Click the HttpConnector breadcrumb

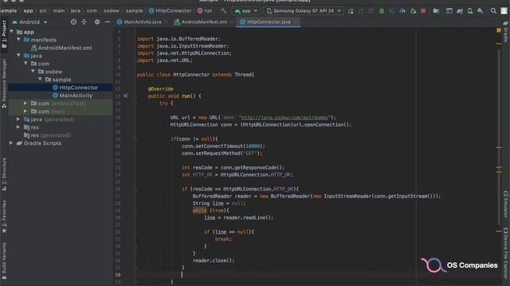pyautogui.click(x=170, y=10)
